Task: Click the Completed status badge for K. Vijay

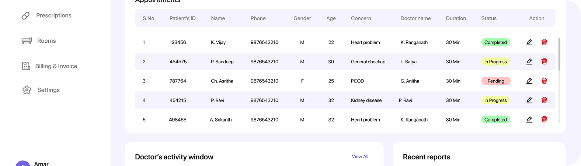Action: 495,42
